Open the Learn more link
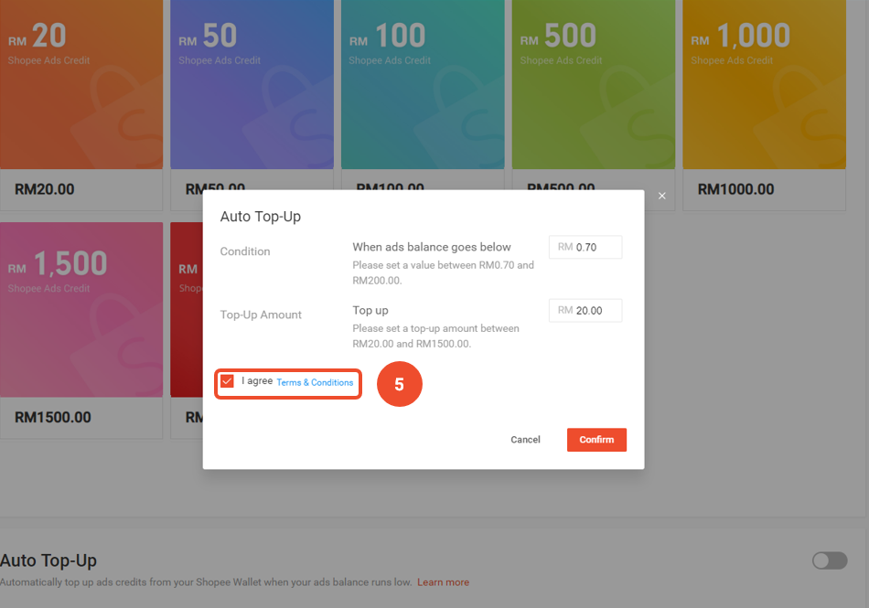The width and height of the screenshot is (869, 608). click(x=444, y=582)
